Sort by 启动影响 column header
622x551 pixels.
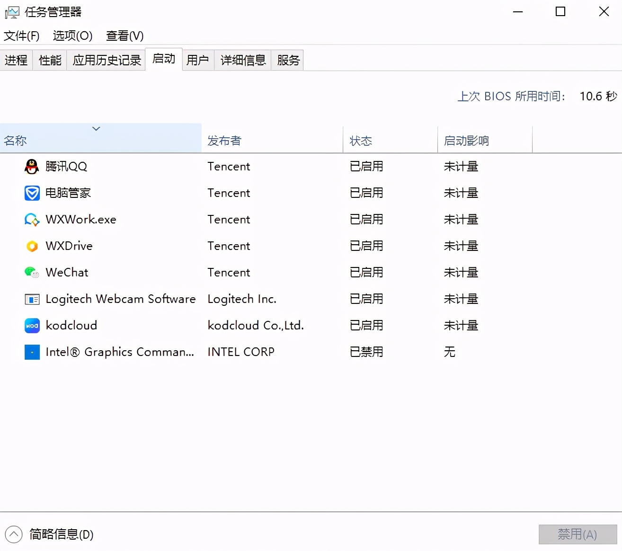(466, 141)
